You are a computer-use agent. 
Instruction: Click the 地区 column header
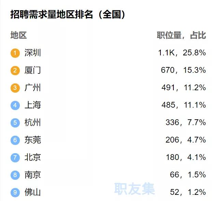click(18, 35)
